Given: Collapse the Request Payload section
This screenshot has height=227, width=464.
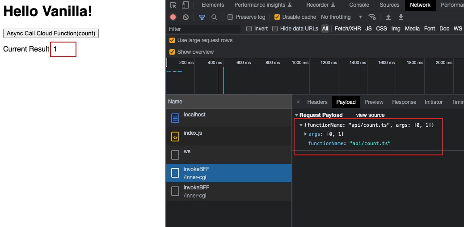Looking at the screenshot, I should (296, 115).
